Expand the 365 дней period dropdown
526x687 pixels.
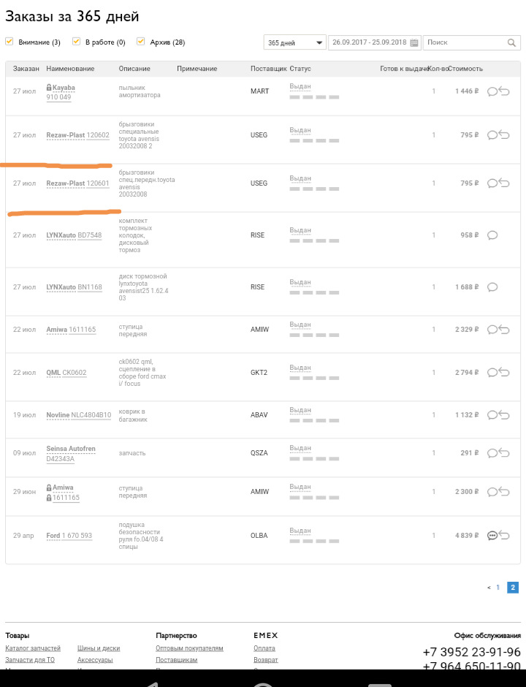tap(294, 43)
